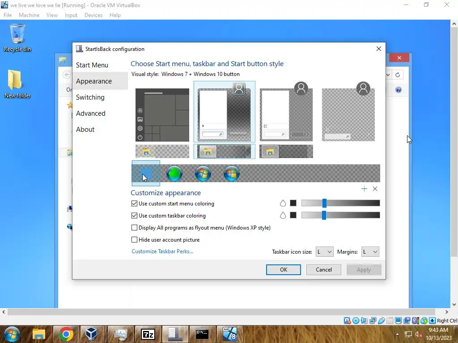This screenshot has width=458, height=343.
Task: Select the New folder desktop icon
Action: click(17, 84)
